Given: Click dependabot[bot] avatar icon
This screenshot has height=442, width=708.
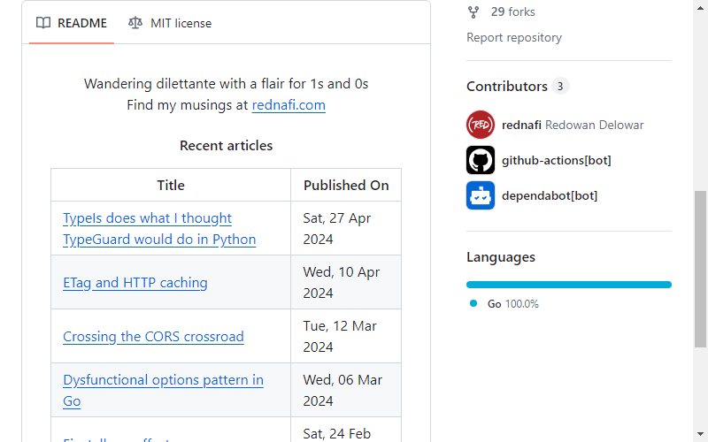Looking at the screenshot, I should pos(481,195).
